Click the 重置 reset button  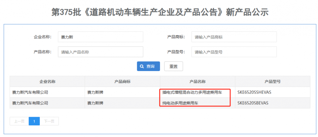click(x=173, y=66)
